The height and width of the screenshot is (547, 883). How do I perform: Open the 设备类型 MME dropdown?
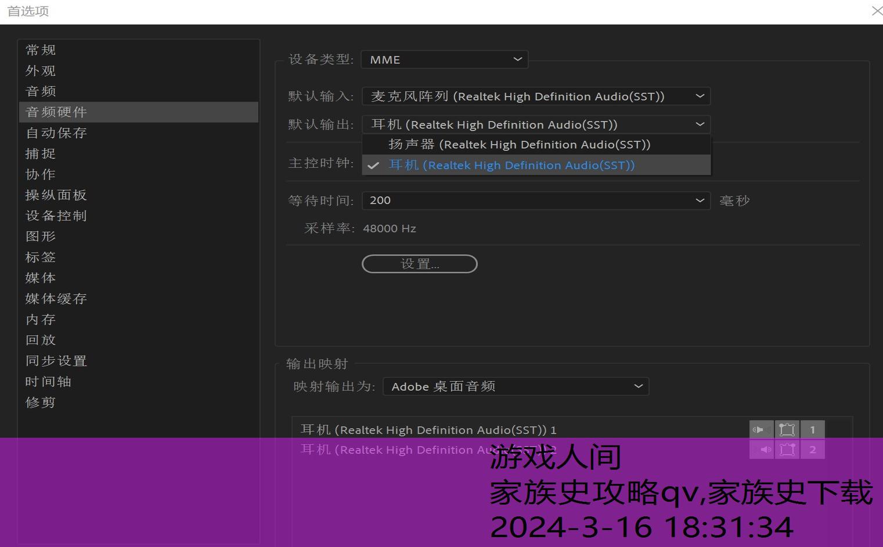pyautogui.click(x=445, y=59)
